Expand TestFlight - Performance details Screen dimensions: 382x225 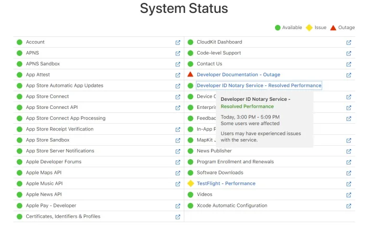point(226,183)
